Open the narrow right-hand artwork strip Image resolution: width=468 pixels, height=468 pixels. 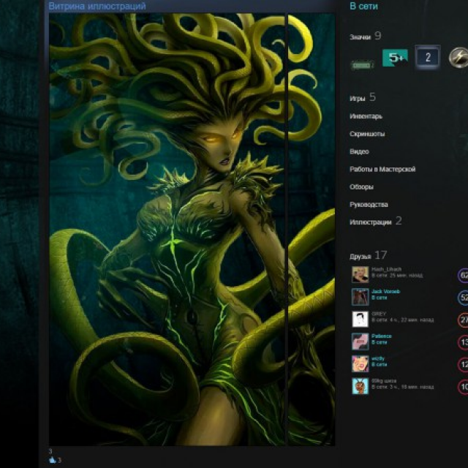coord(312,229)
